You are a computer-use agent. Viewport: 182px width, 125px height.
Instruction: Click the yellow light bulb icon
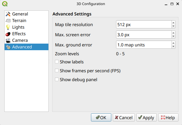[8, 27]
